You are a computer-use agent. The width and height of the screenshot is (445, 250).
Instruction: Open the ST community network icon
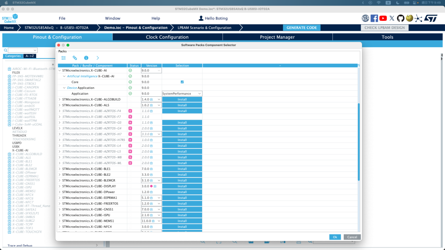pos(418,18)
